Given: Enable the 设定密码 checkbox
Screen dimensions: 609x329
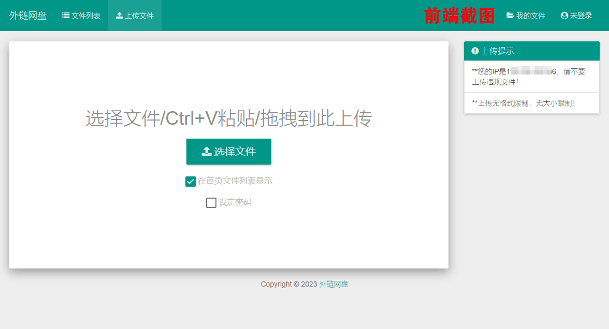Looking at the screenshot, I should click(x=211, y=202).
